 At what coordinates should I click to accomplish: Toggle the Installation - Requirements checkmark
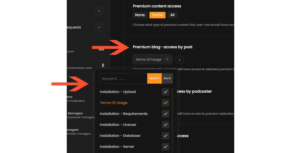pyautogui.click(x=166, y=114)
